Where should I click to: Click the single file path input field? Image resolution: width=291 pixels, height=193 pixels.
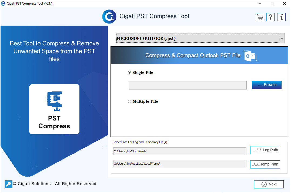click(x=188, y=85)
